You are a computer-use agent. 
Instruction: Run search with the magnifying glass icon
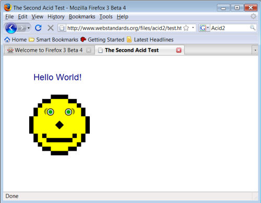[253, 28]
